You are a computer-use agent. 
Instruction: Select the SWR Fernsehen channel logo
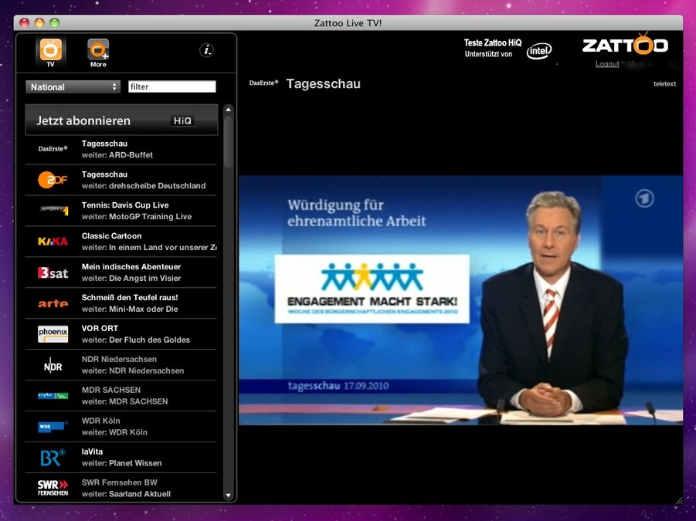[x=53, y=488]
